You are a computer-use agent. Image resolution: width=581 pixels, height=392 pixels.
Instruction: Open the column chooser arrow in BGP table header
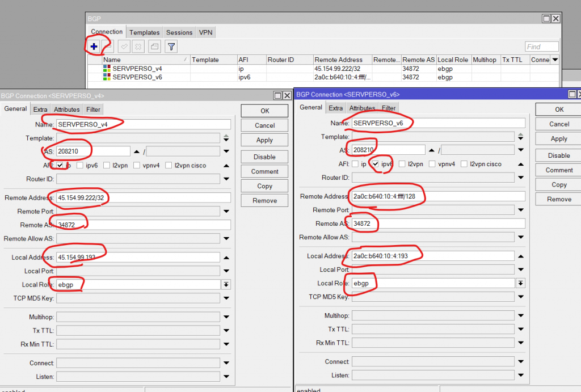click(555, 60)
